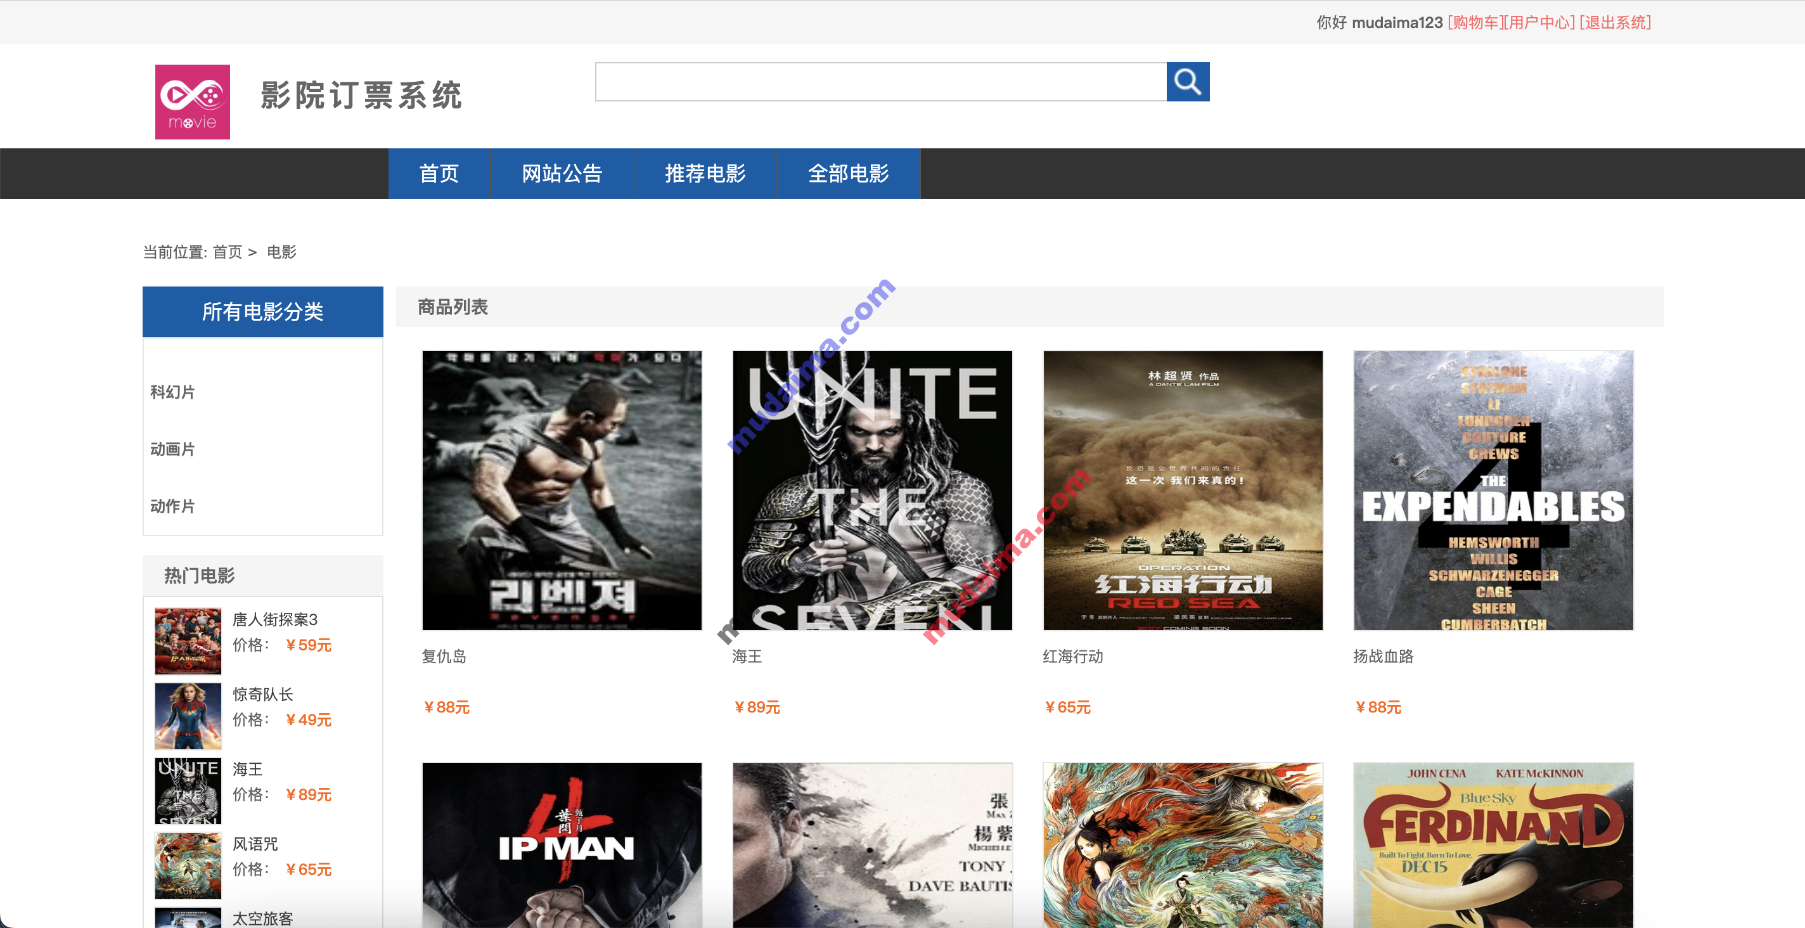Click the 复仇岛 title link
1805x928 pixels.
point(444,656)
